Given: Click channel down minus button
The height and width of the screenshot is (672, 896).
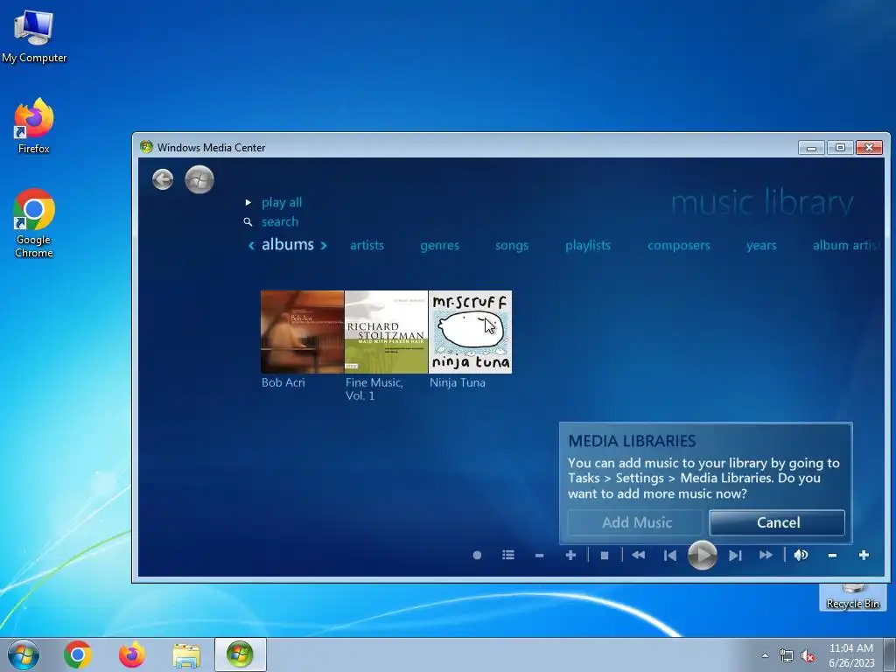Looking at the screenshot, I should pyautogui.click(x=539, y=556).
